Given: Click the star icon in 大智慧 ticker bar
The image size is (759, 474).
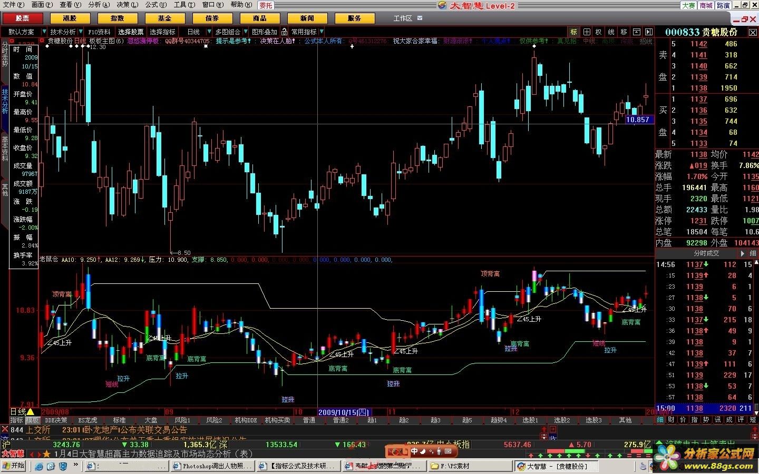Looking at the screenshot, I should point(46,453).
